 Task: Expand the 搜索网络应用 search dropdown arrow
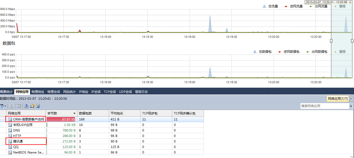(351, 106)
